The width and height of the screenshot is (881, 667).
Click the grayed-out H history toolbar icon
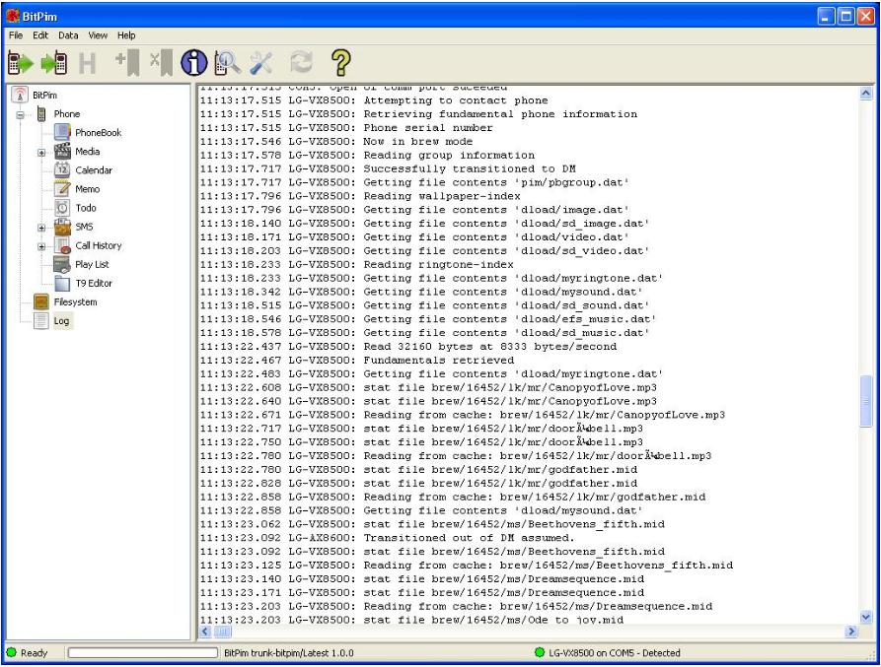point(87,63)
